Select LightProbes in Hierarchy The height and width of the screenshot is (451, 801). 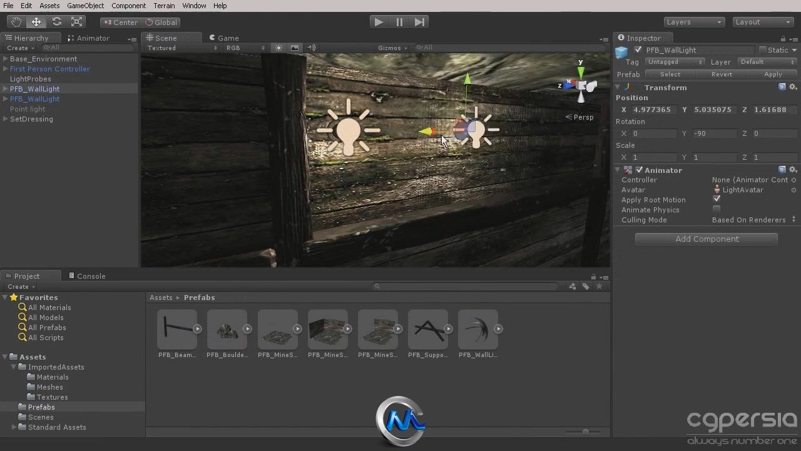(31, 79)
